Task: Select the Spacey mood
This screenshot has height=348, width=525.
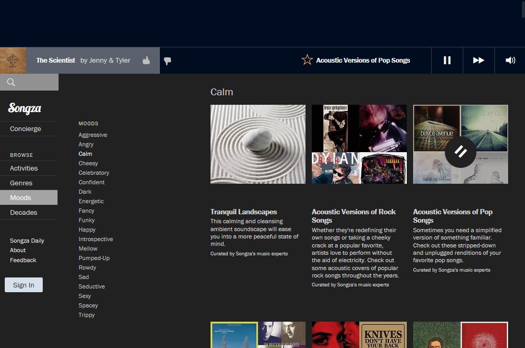Action: coord(89,305)
